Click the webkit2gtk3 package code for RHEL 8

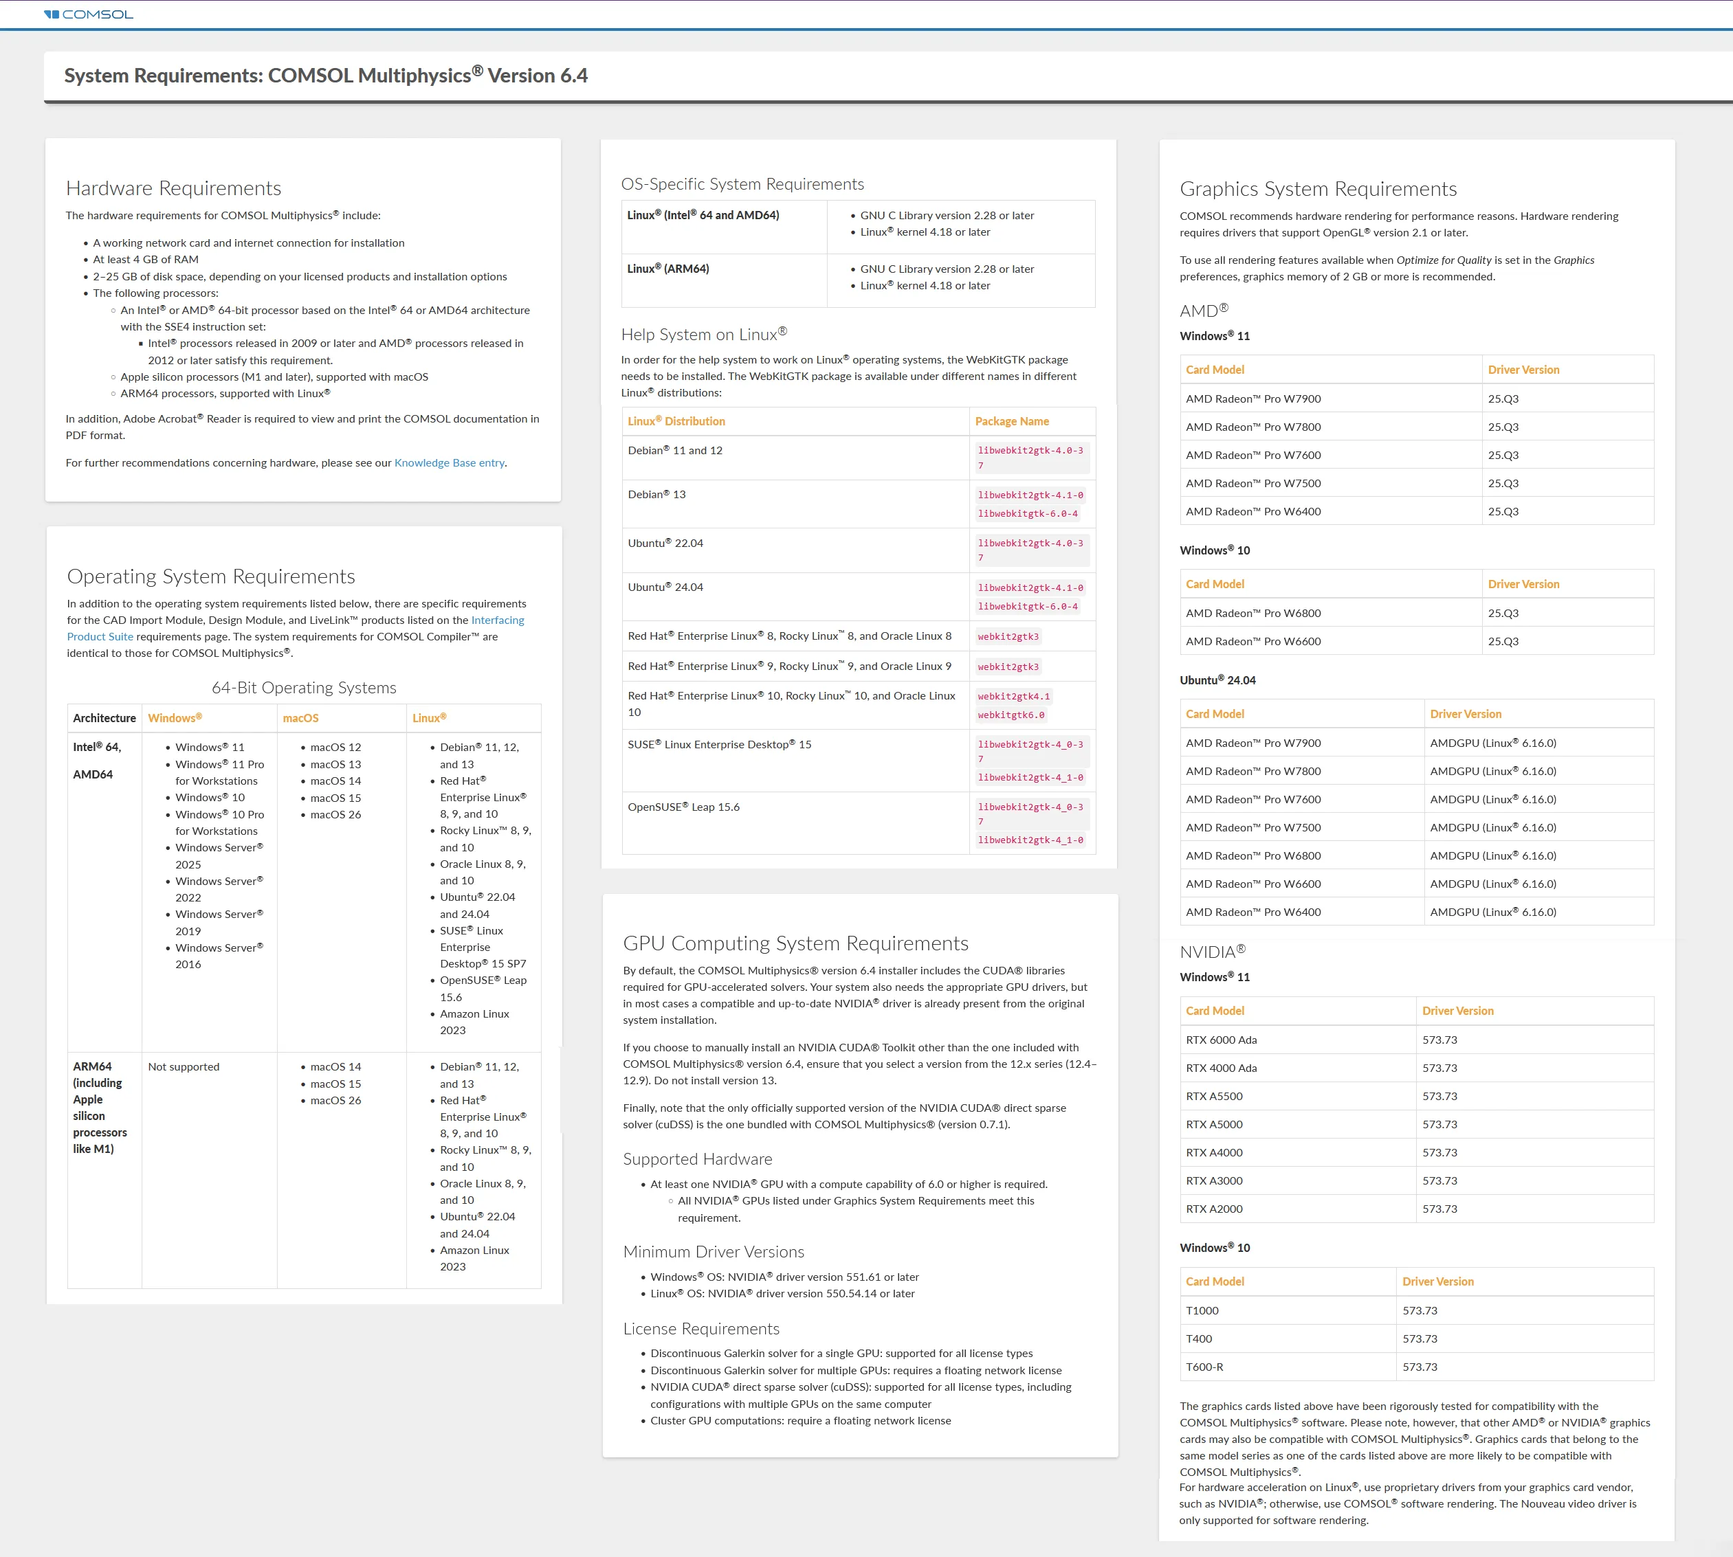(1007, 636)
